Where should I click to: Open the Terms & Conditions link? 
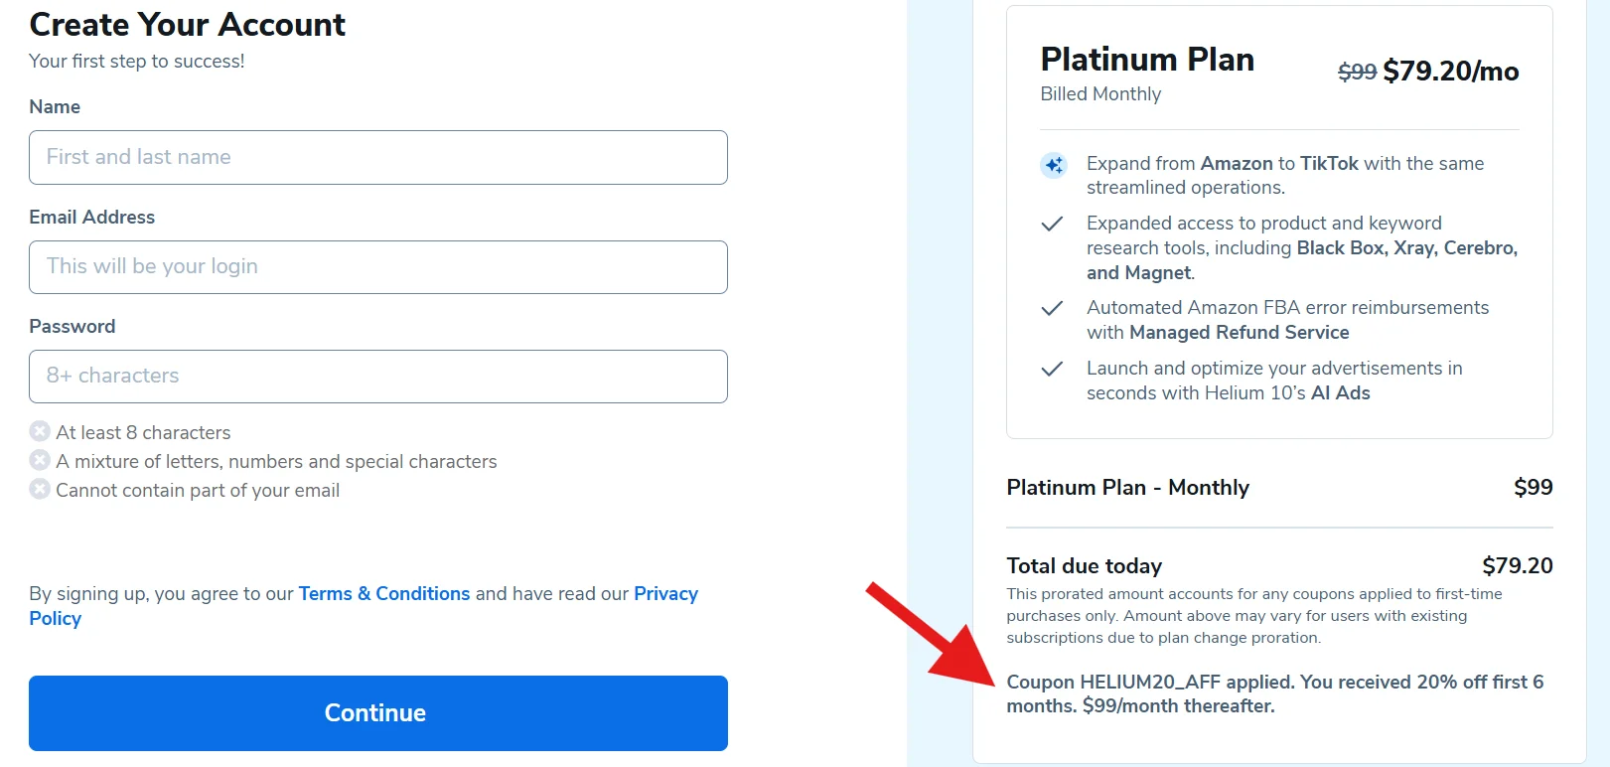coord(383,593)
